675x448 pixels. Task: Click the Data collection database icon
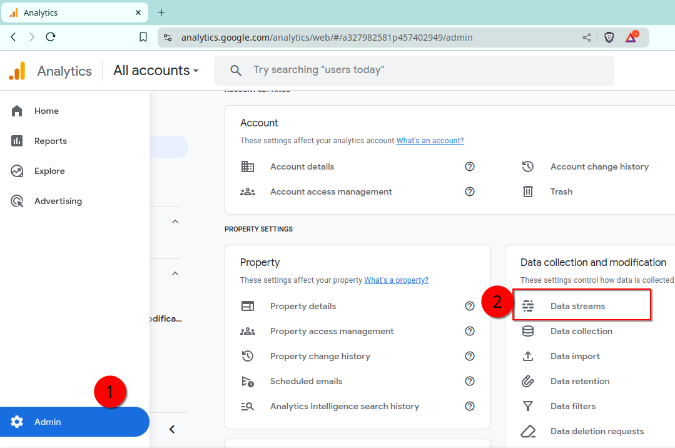click(528, 331)
